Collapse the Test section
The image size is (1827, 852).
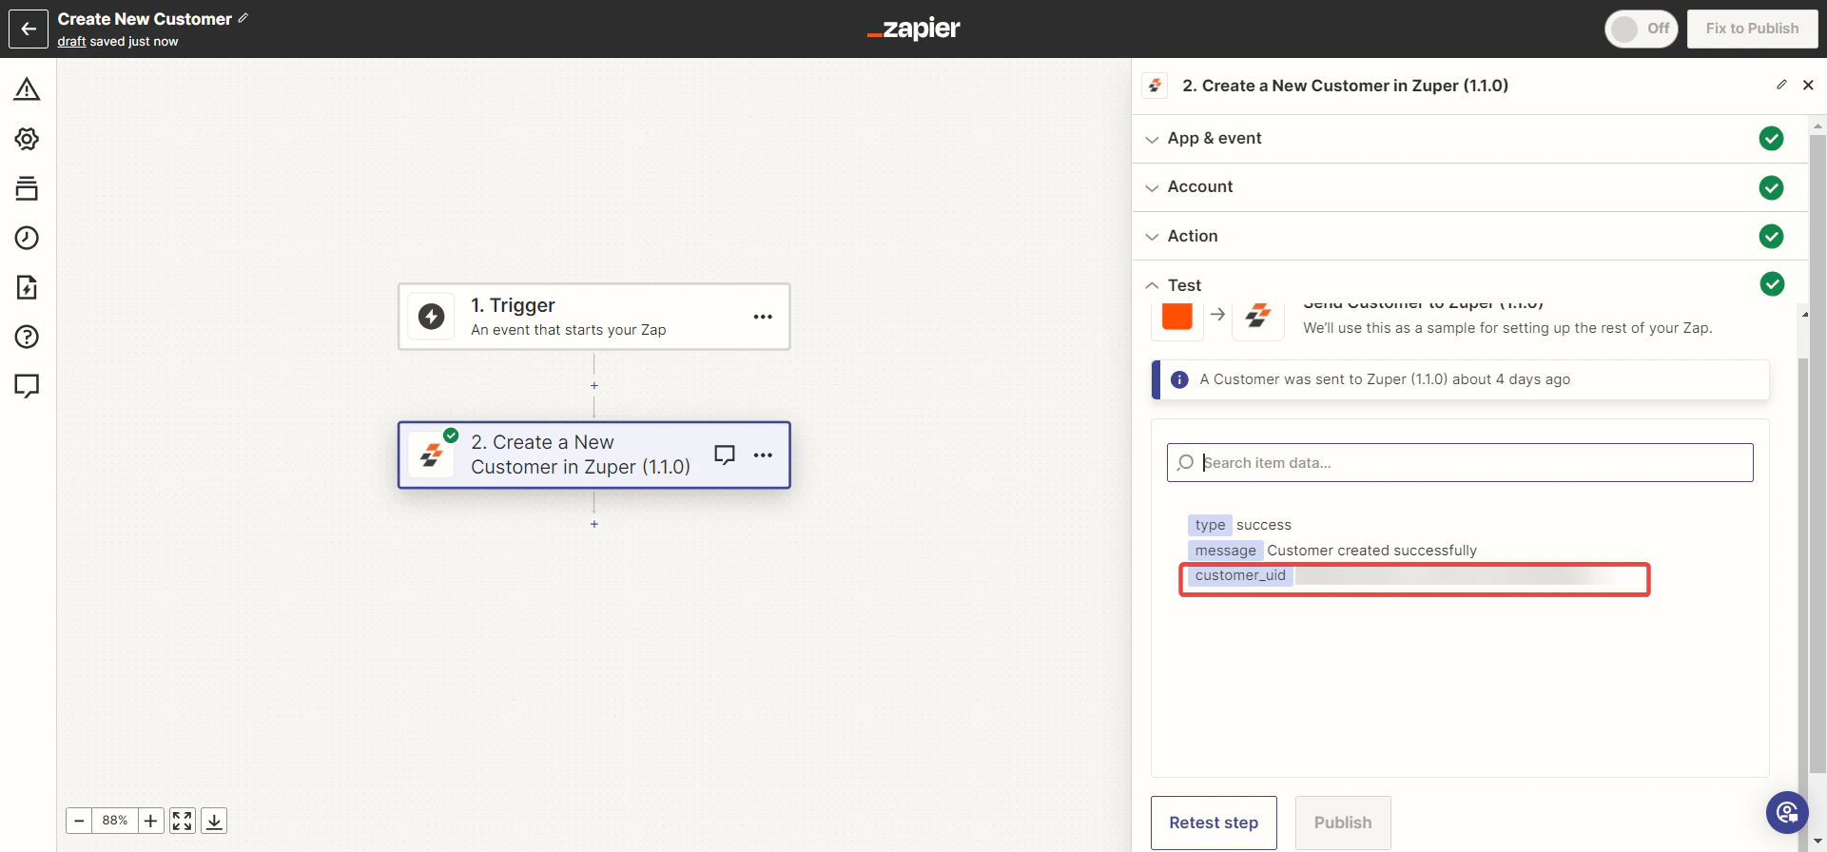click(1470, 284)
